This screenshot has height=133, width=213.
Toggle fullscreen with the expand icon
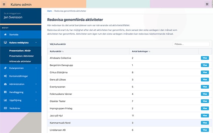click(207, 4)
